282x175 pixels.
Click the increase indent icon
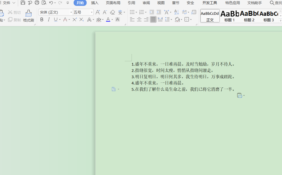159,12
